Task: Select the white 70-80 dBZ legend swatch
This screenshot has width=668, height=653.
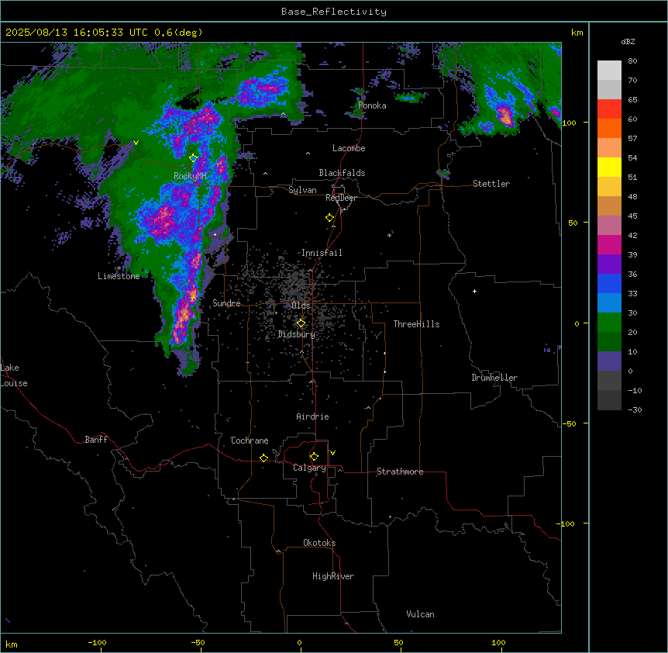Action: [x=609, y=71]
